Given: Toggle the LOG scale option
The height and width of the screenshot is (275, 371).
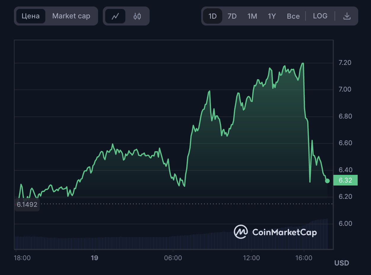Looking at the screenshot, I should click(x=320, y=16).
